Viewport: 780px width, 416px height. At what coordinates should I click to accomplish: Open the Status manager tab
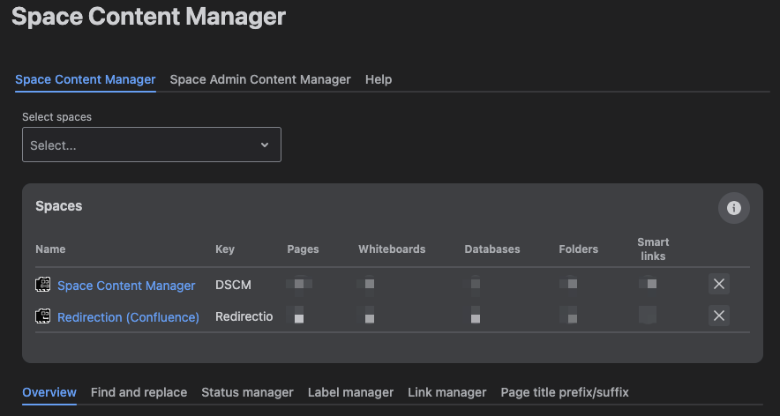pyautogui.click(x=247, y=392)
